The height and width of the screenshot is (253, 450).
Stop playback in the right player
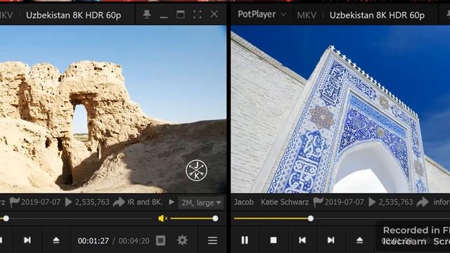274,240
